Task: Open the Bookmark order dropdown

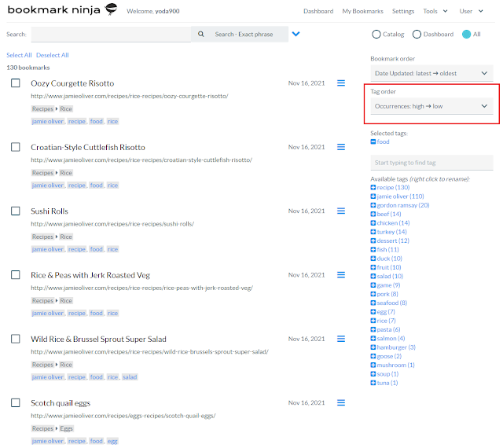Action: pos(431,73)
